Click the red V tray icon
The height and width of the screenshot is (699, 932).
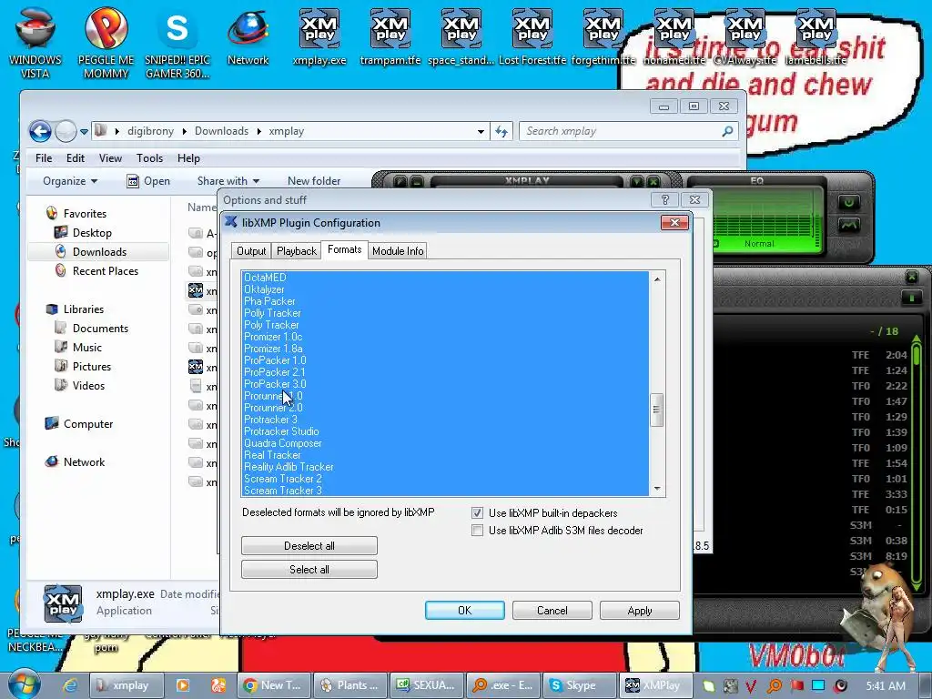tap(751, 686)
